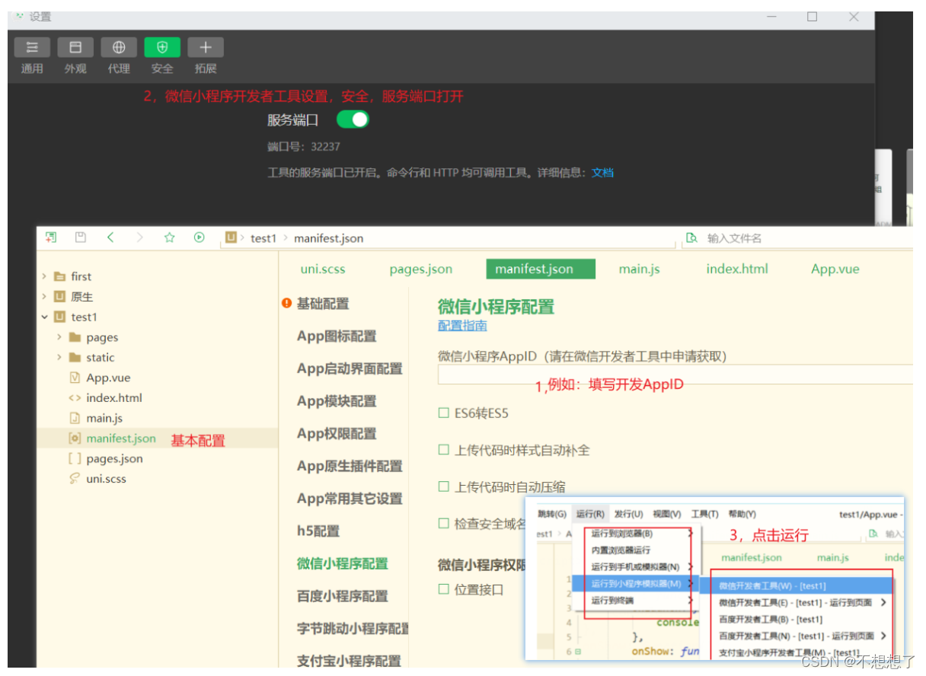
Task: Open the 配置指南 link
Action: 462,326
